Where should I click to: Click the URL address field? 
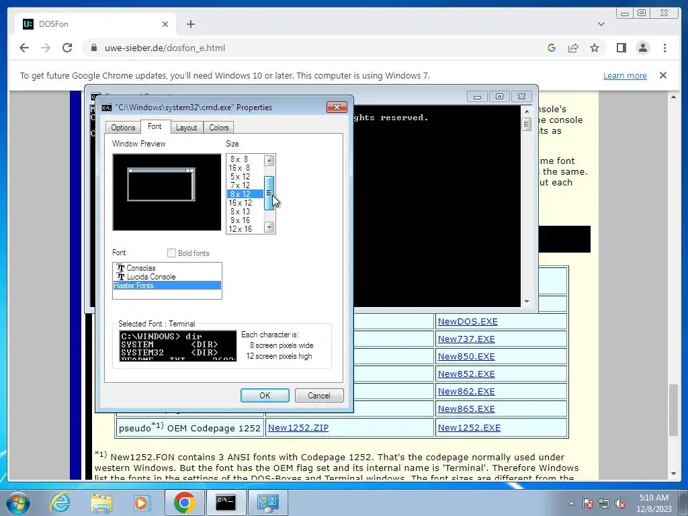click(x=165, y=48)
